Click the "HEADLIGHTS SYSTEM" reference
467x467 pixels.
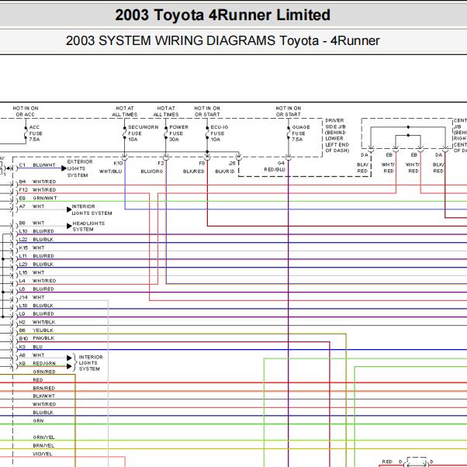click(88, 227)
